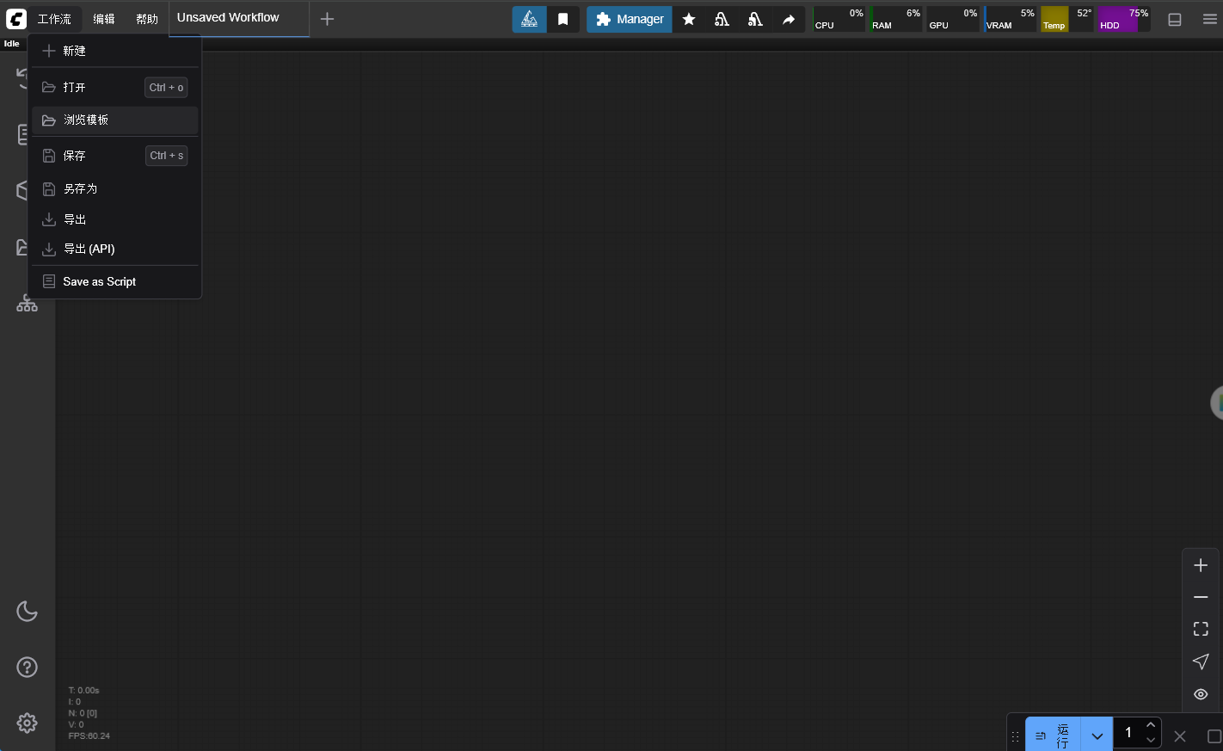Image resolution: width=1223 pixels, height=751 pixels.
Task: Toggle dark theme moon icon
Action: pos(27,611)
